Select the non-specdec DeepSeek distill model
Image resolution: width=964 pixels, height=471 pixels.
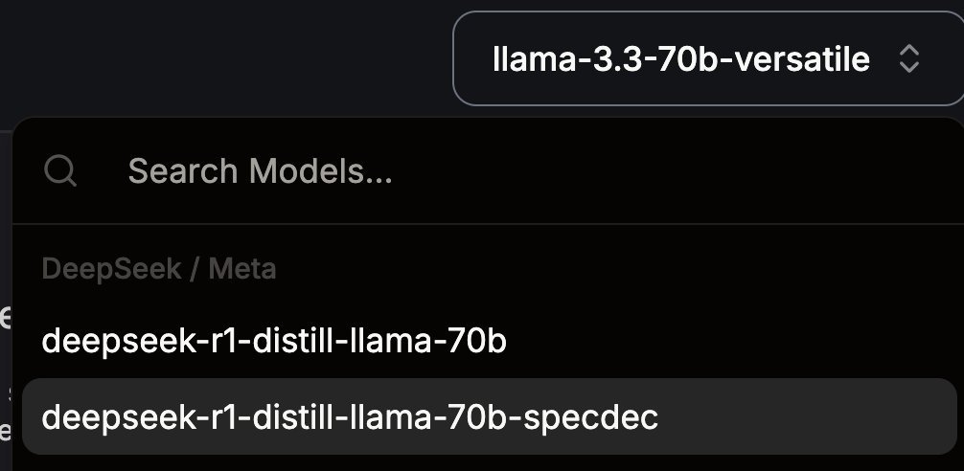[x=274, y=341]
